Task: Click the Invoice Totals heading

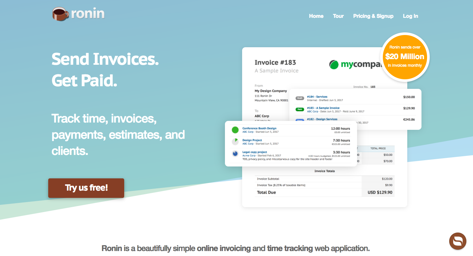Action: click(x=325, y=171)
